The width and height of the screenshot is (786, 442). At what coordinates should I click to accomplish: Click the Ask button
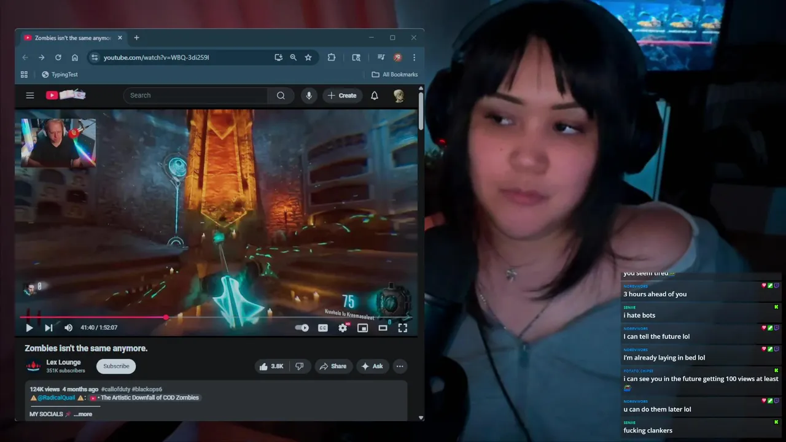[372, 366]
